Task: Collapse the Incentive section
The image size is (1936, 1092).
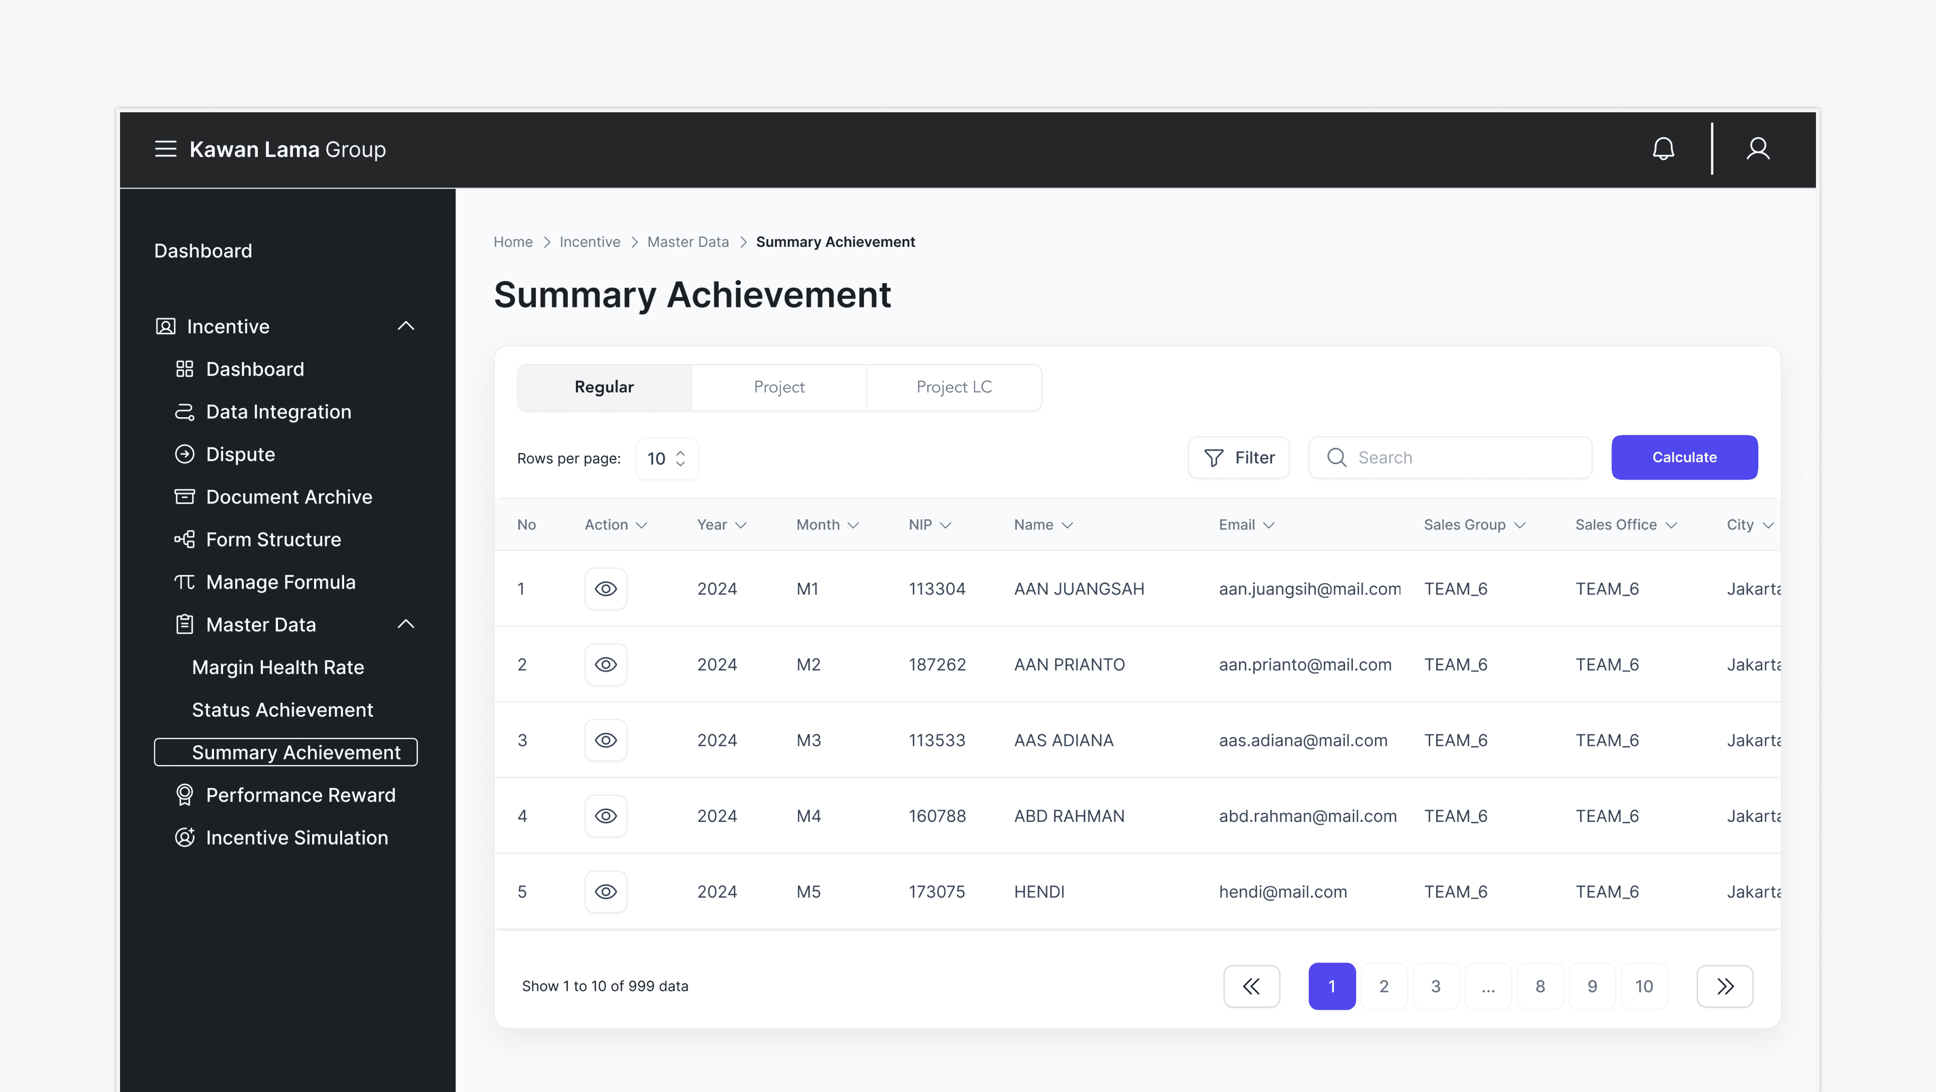Action: (x=406, y=325)
